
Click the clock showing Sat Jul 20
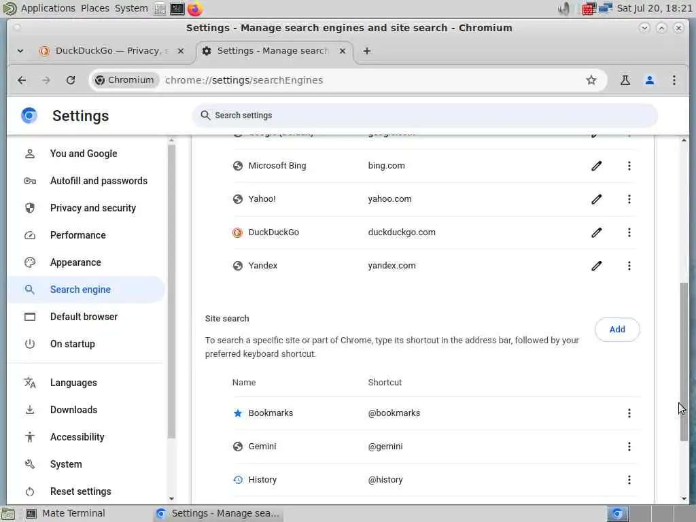[654, 8]
